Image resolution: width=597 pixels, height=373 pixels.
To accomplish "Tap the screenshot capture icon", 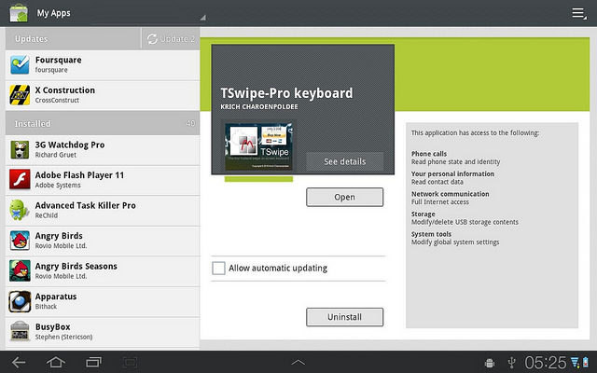I will [x=130, y=362].
